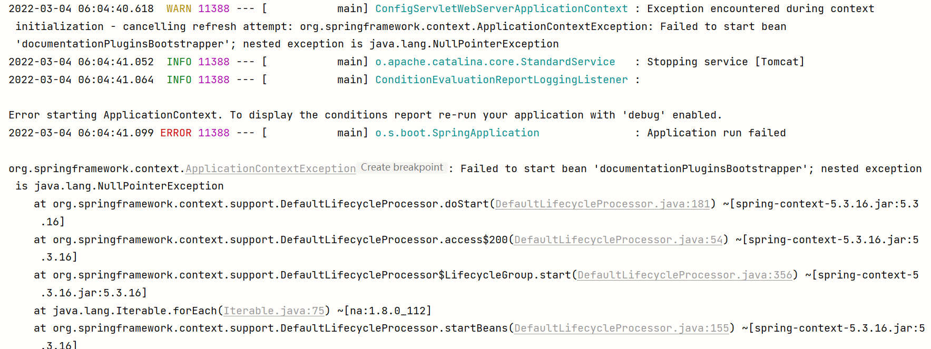Click the Stopping service [Tomcat] message
Image resolution: width=931 pixels, height=349 pixels.
tap(726, 62)
